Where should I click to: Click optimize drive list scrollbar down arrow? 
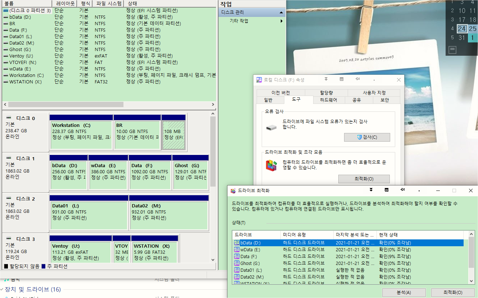[x=471, y=280]
